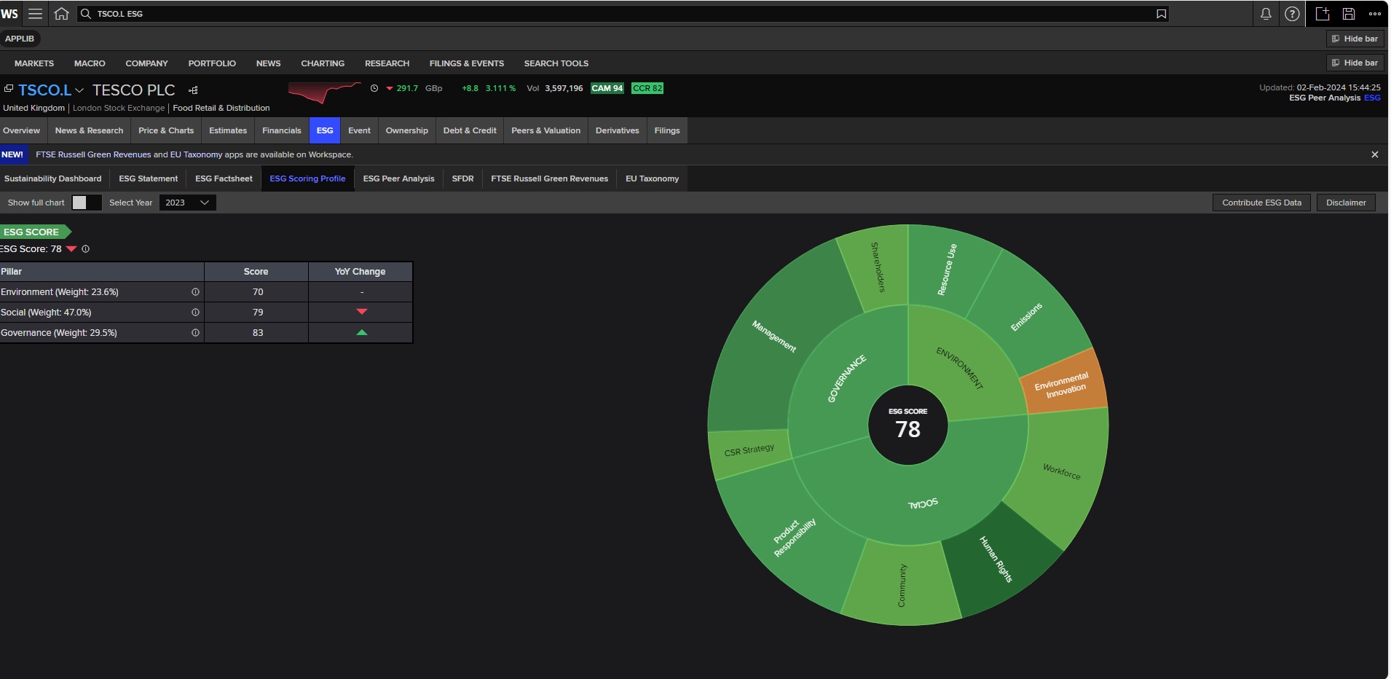Go to the Home icon
Viewport: 1391px width, 679px height.
click(x=62, y=13)
